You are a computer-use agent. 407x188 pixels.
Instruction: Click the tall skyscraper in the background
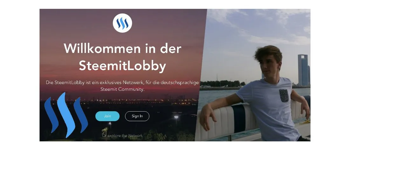[303, 70]
